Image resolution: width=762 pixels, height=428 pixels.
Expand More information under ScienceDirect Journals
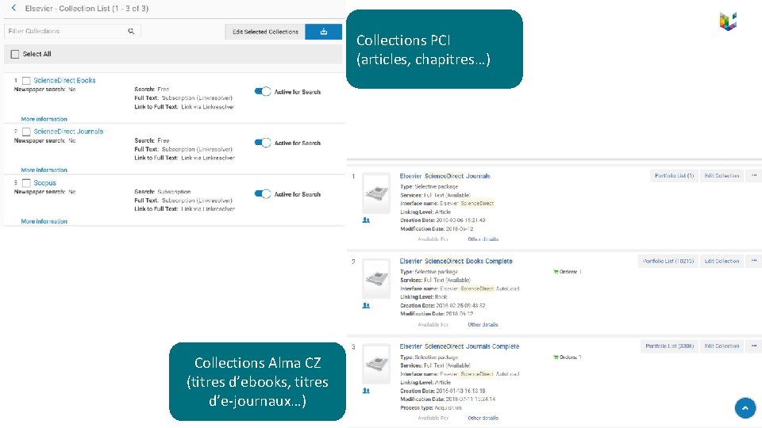(44, 170)
